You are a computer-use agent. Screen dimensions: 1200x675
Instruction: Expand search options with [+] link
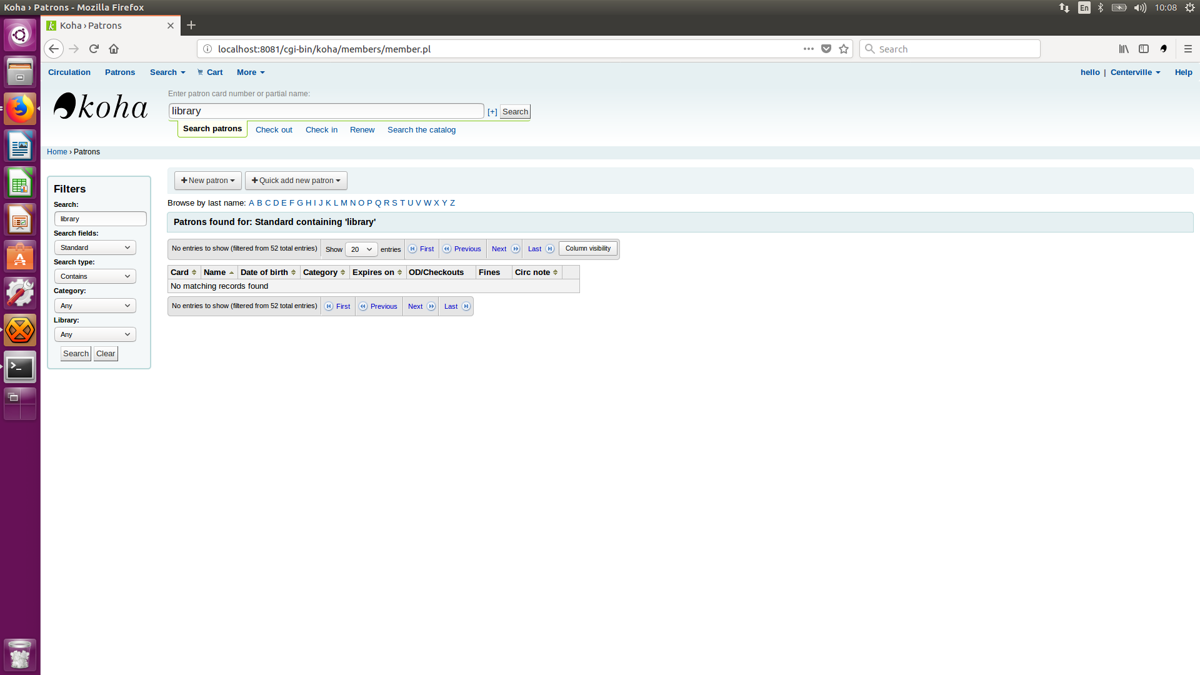click(x=492, y=112)
